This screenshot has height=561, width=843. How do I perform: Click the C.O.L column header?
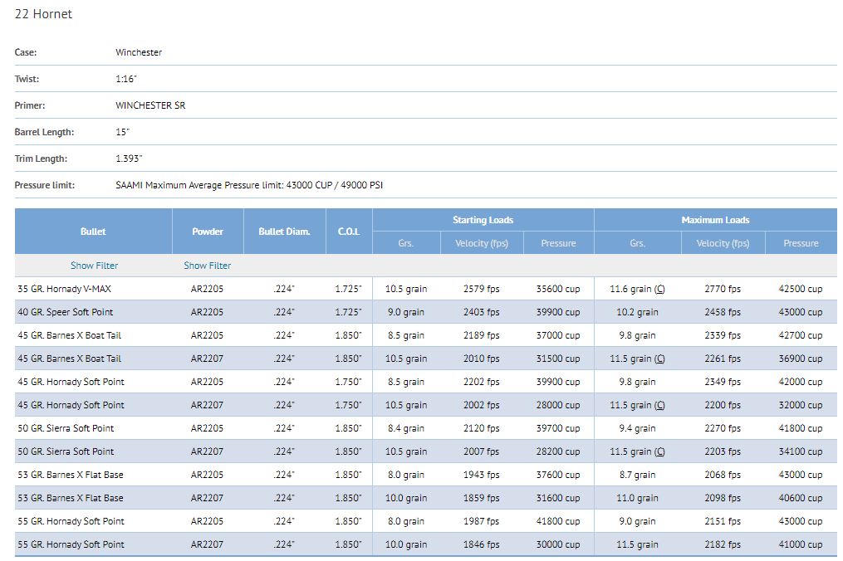click(x=349, y=232)
